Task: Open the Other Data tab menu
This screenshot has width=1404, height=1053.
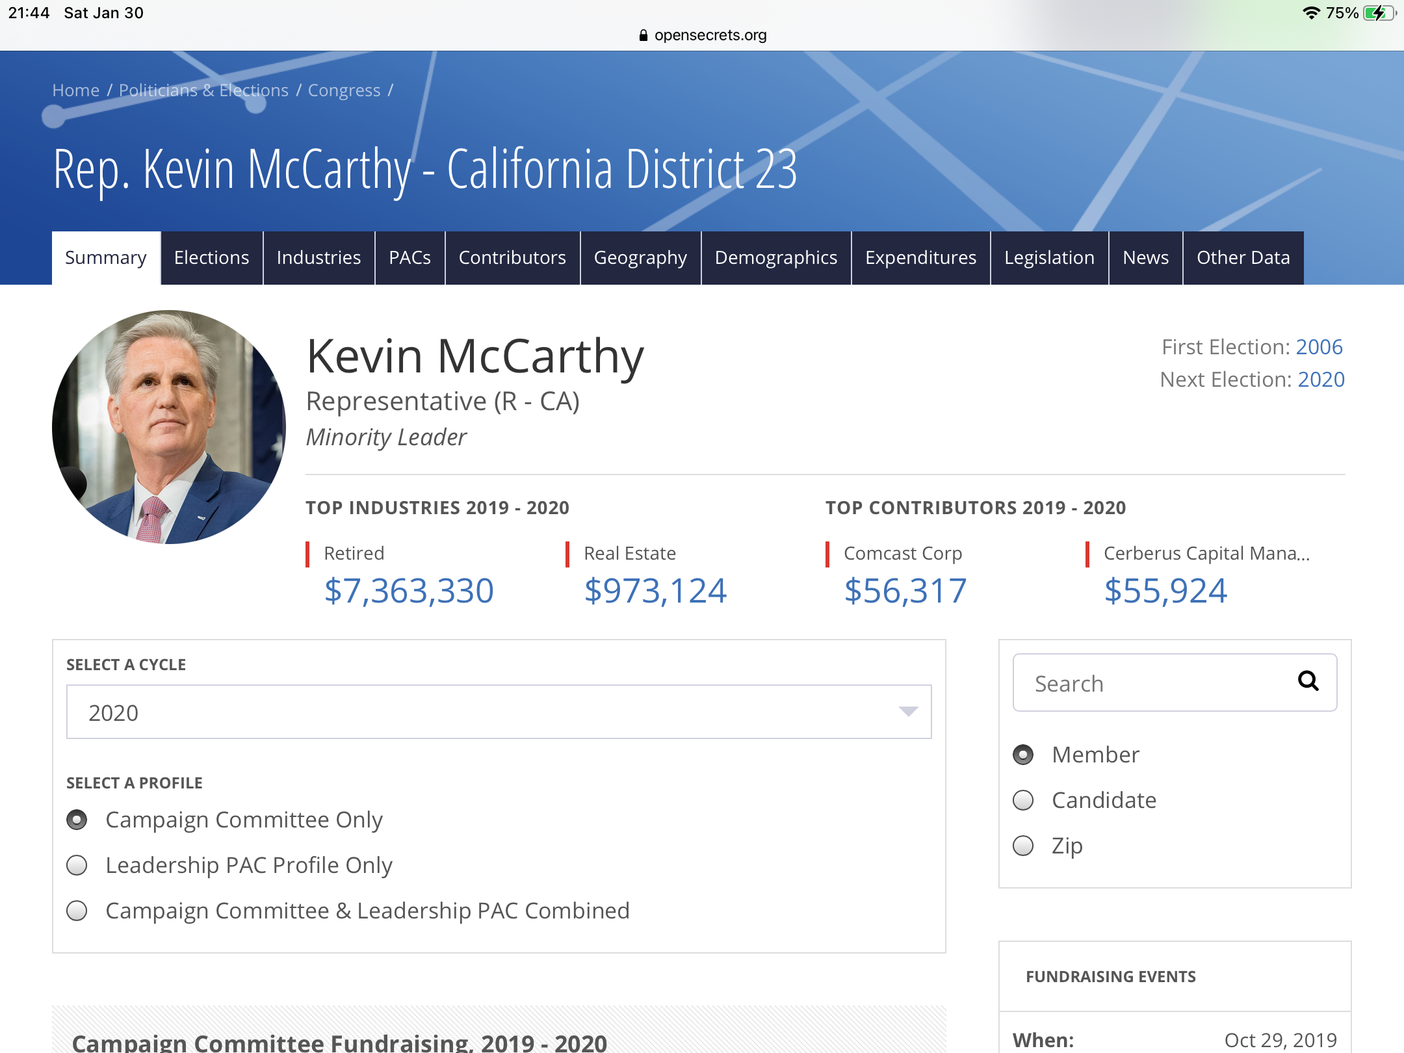Action: [1243, 258]
